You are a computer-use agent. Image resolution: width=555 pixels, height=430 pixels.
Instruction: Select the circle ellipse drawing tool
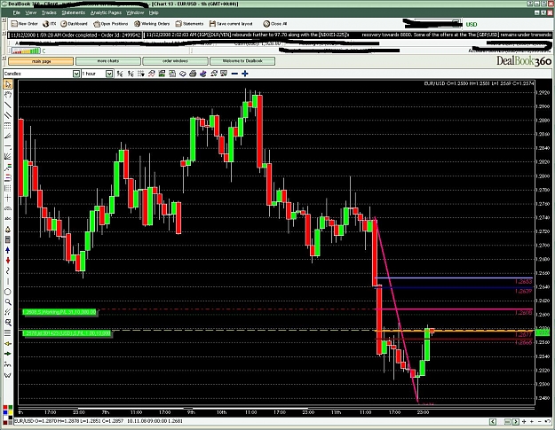tap(8, 292)
